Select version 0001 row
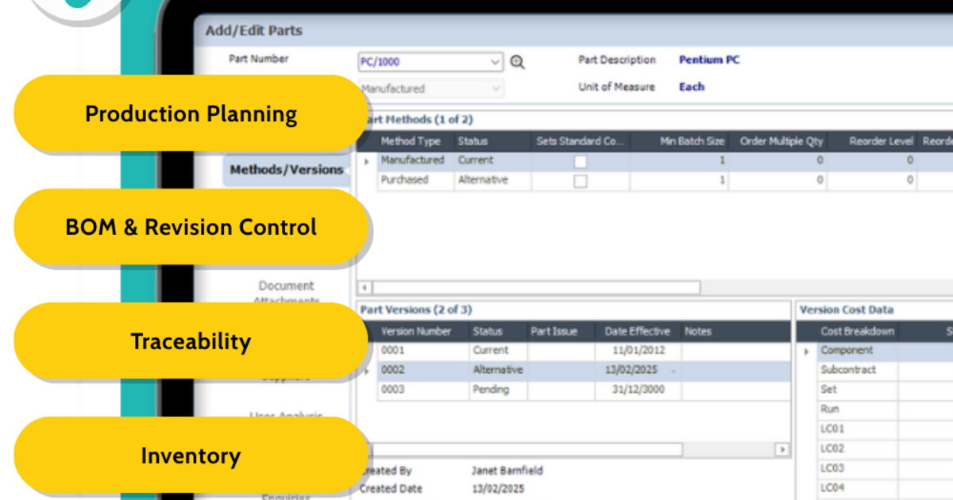953x500 pixels. [574, 350]
